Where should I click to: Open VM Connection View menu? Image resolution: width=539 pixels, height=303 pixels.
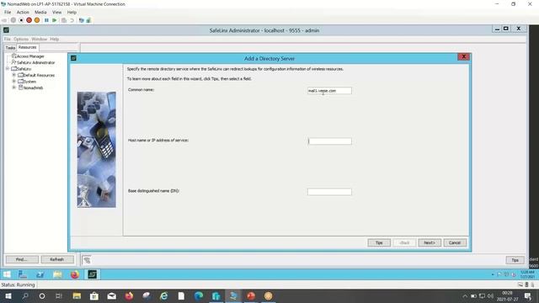(x=56, y=12)
